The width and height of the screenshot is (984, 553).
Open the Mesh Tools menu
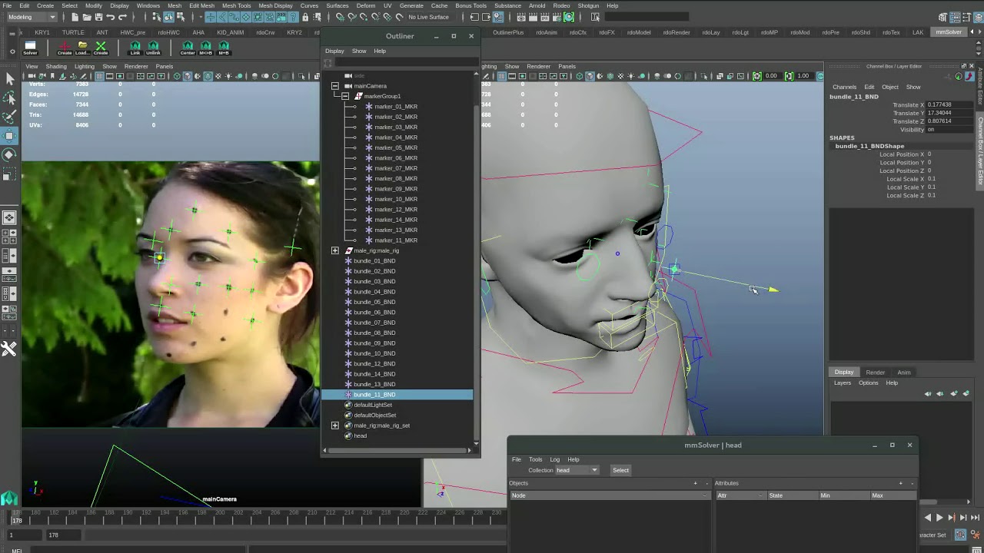(x=236, y=5)
